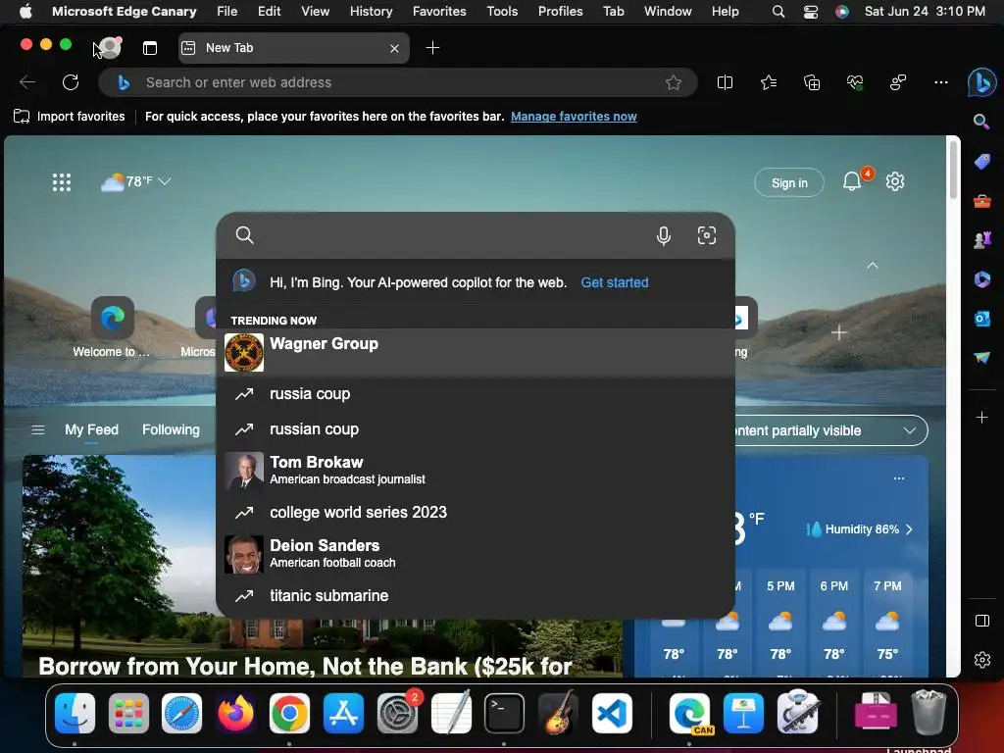Open the content partially visible dropdown

click(832, 431)
